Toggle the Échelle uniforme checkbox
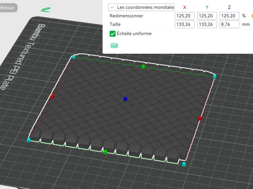The image size is (253, 189). 113,34
